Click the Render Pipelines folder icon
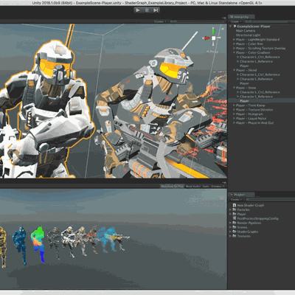Image resolution: width=295 pixels, height=295 pixels. pos(235,223)
